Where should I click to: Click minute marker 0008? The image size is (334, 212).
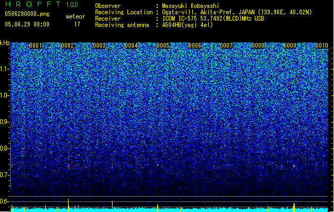pos(258,46)
